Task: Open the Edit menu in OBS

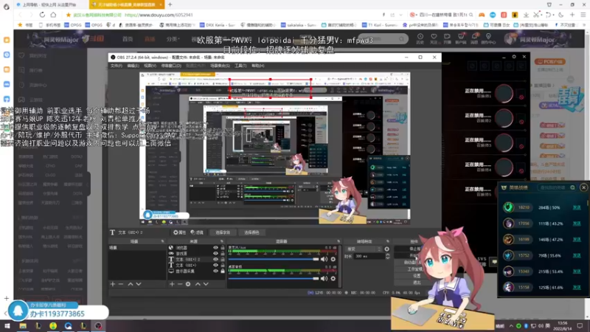Action: coord(133,66)
